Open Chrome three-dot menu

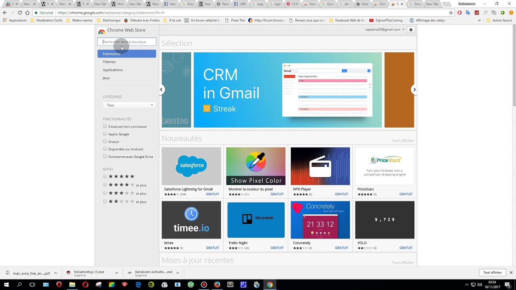tap(511, 12)
